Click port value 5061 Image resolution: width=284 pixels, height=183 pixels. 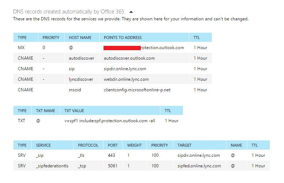(x=113, y=166)
